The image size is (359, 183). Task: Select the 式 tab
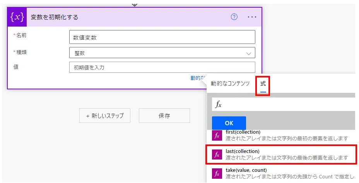263,84
